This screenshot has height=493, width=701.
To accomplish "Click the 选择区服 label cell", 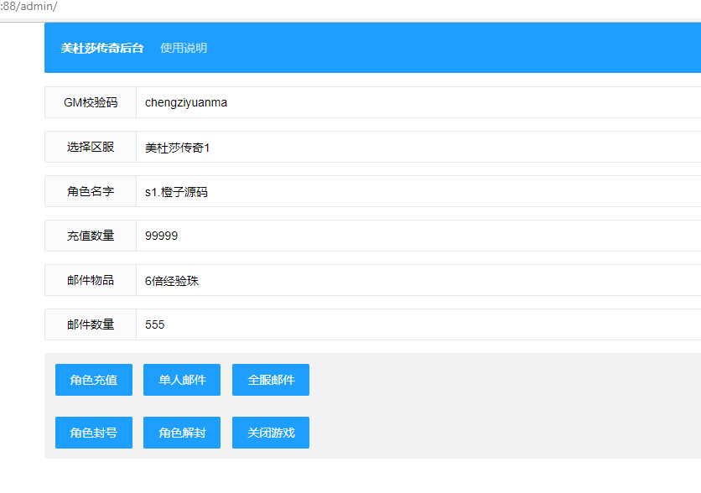I will click(91, 148).
